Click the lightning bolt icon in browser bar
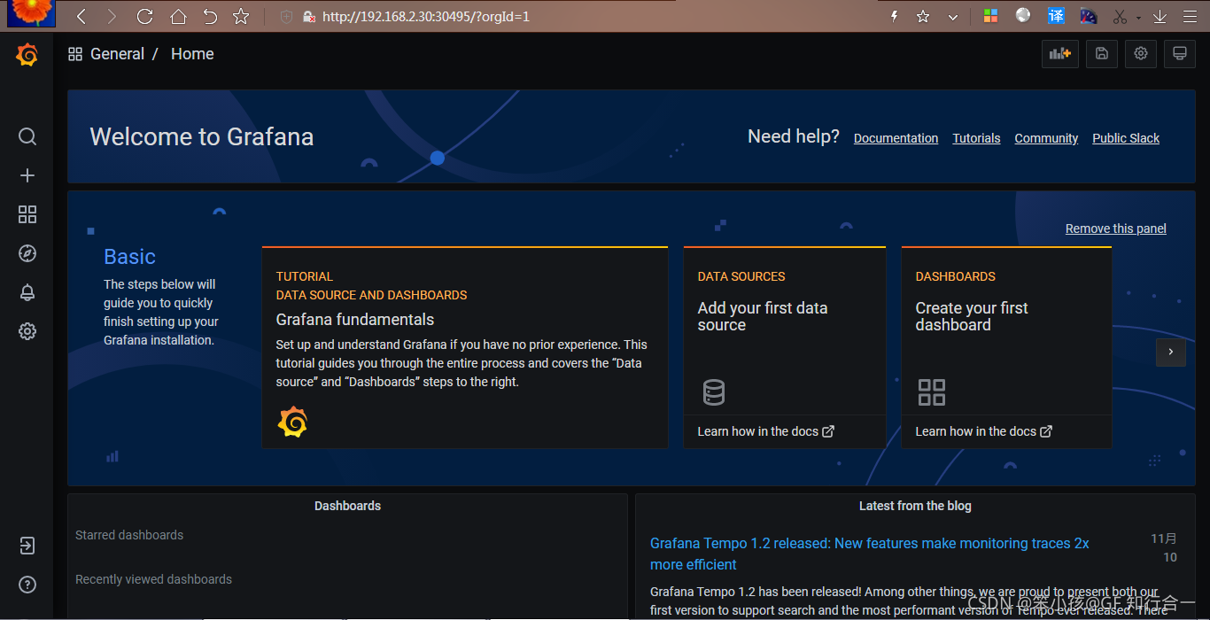This screenshot has height=620, width=1210. 895,16
